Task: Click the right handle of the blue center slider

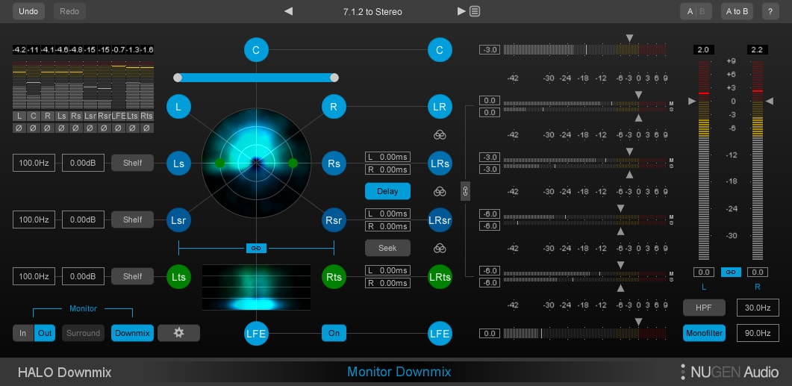Action: tap(334, 78)
